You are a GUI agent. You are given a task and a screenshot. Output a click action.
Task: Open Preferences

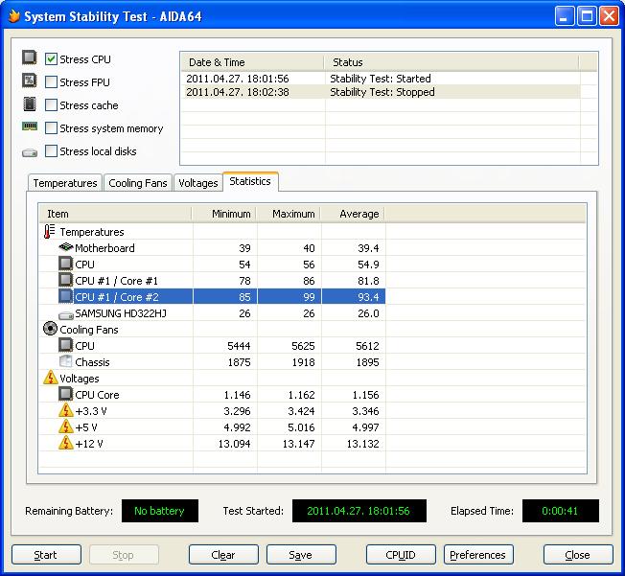point(478,555)
